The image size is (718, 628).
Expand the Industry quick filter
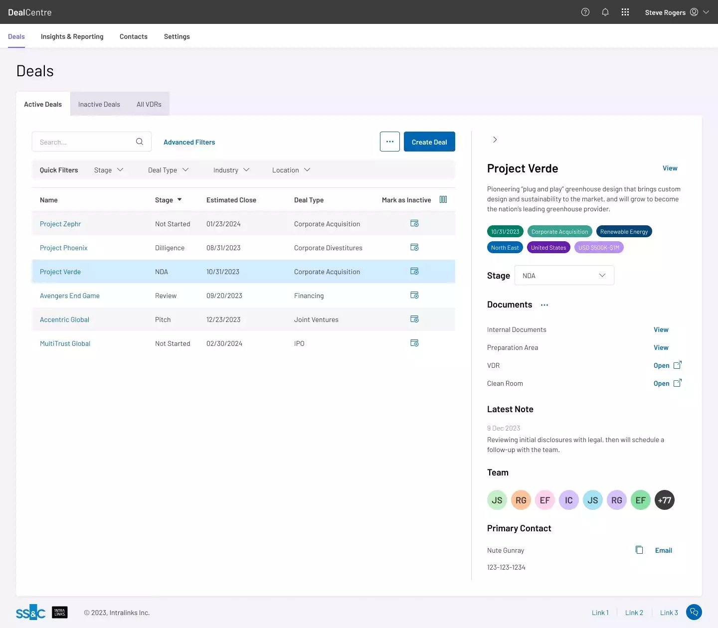click(231, 170)
